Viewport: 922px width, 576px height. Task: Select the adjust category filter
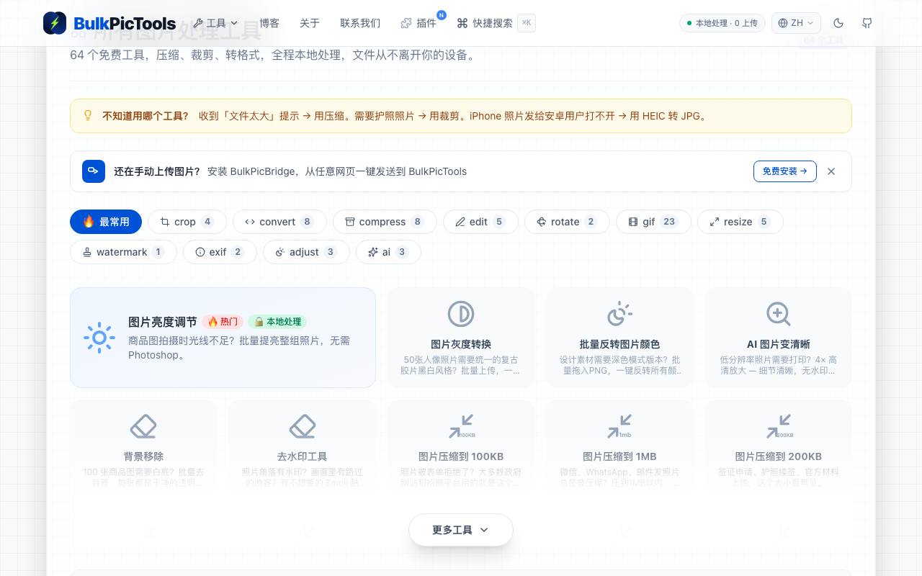(x=306, y=252)
